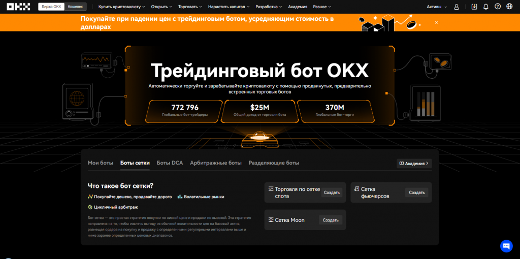Viewport: 520px width, 259px height.
Task: Click the "Покупайте дешево" chart icon
Action: pyautogui.click(x=90, y=197)
